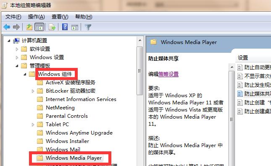The width and height of the screenshot is (271, 166).
Task: Click the 设置 column header
Action: [x=243, y=57]
